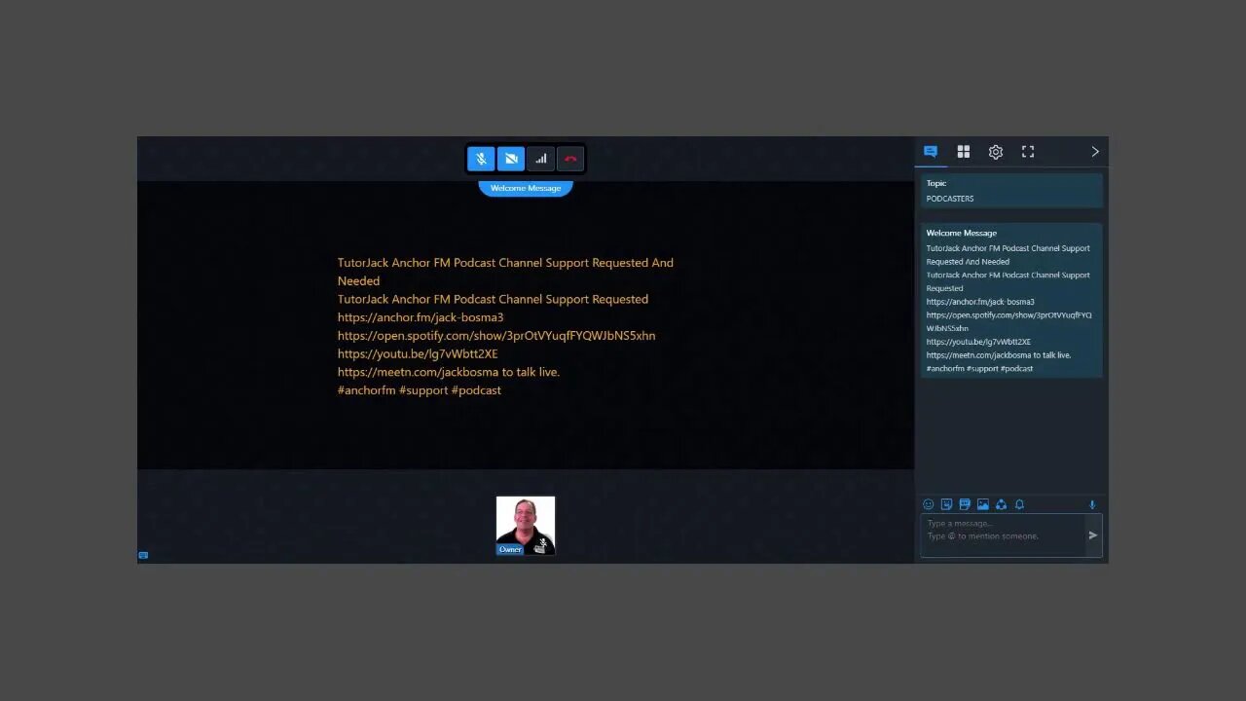The image size is (1246, 701).
Task: Hang up with the red phone button
Action: click(570, 159)
